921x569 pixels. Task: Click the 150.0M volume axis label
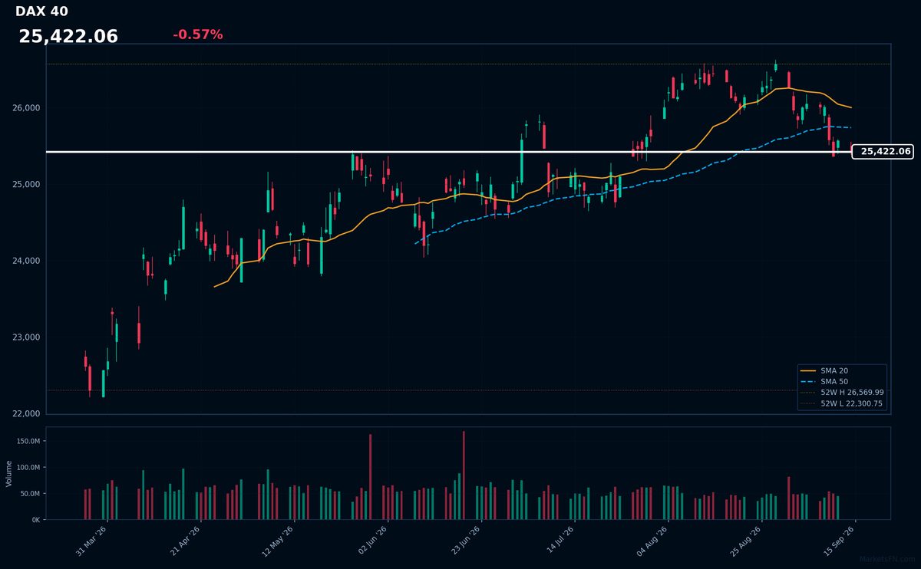click(28, 441)
